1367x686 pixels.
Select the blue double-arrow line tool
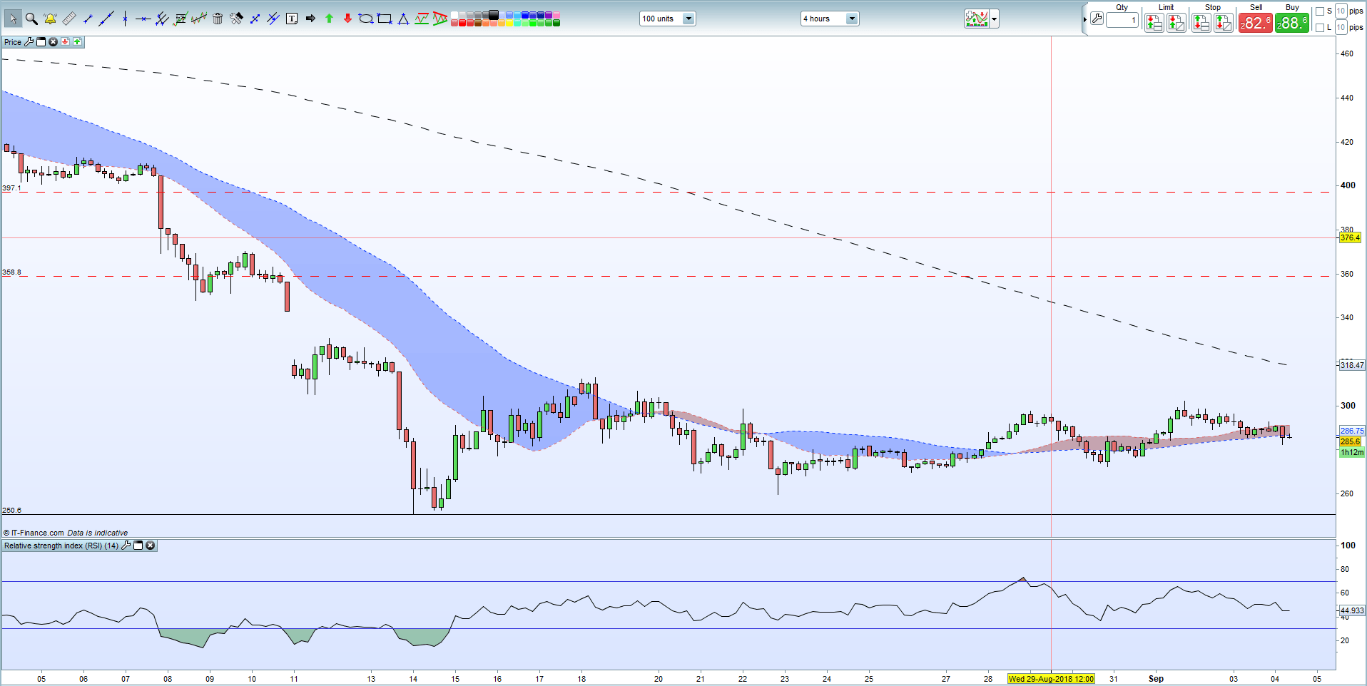(x=255, y=19)
